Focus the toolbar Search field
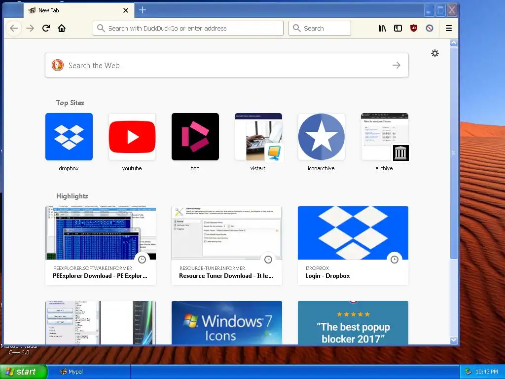This screenshot has height=379, width=505. 320,28
